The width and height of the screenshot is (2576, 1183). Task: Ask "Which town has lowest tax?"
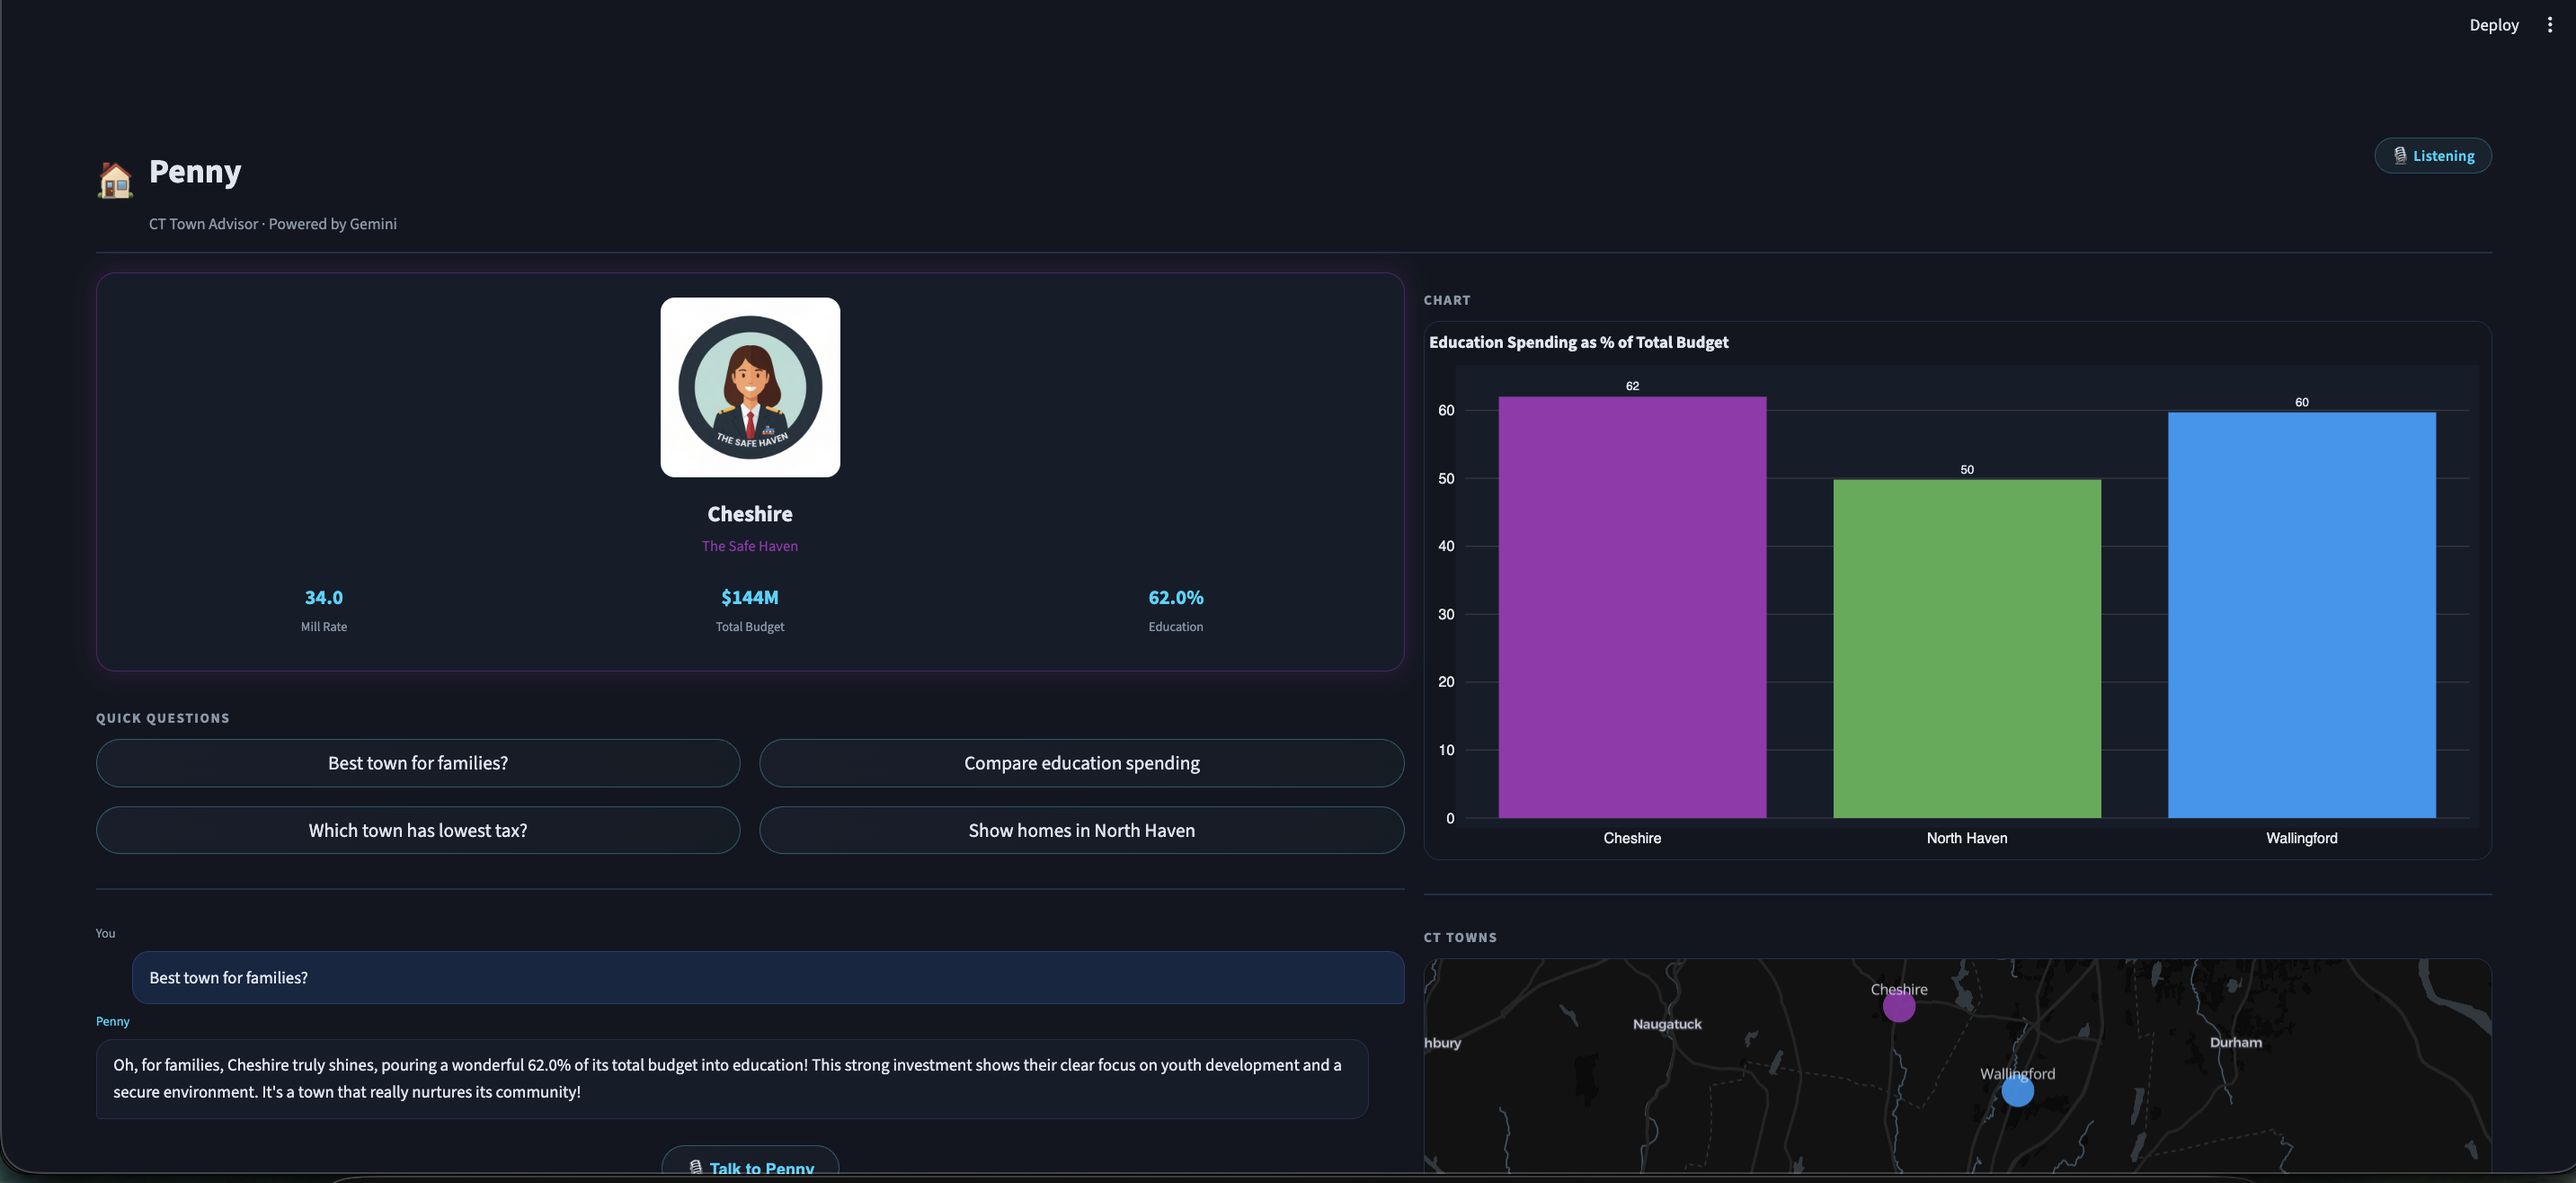coord(417,830)
